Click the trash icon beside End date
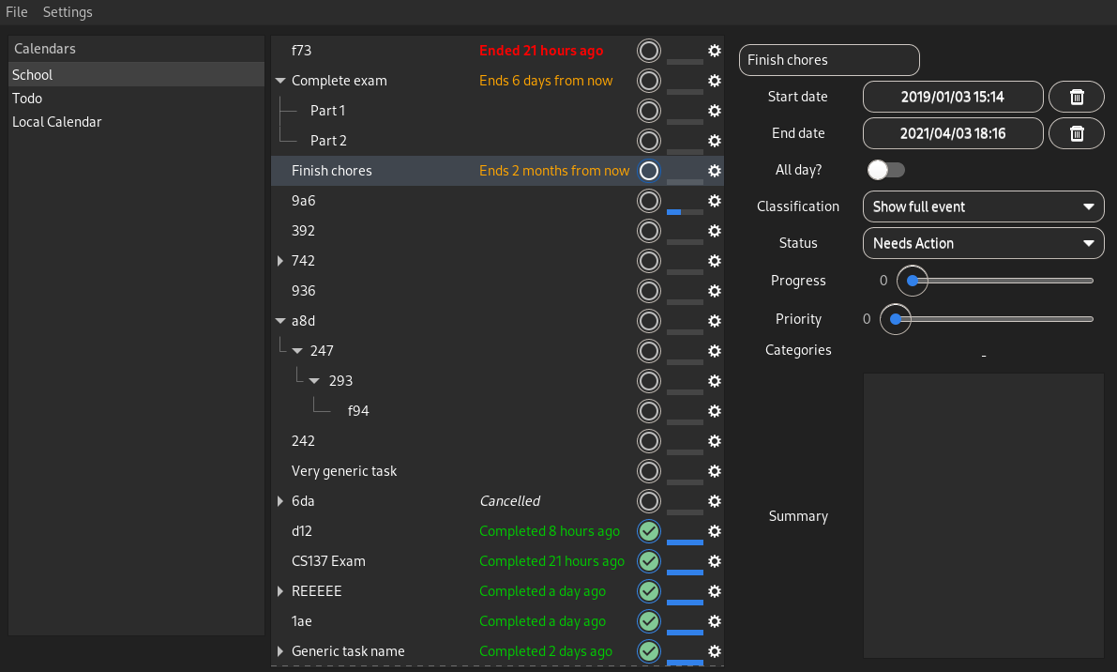 (1076, 132)
